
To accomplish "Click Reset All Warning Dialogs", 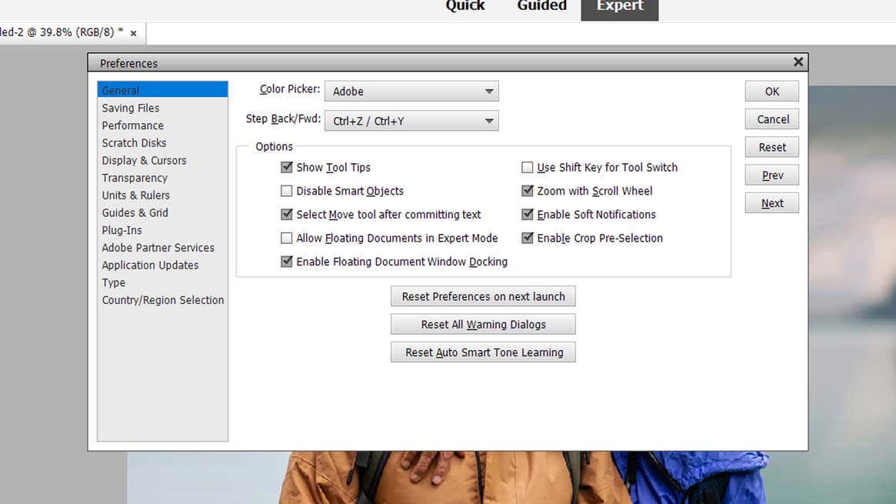I will (483, 324).
